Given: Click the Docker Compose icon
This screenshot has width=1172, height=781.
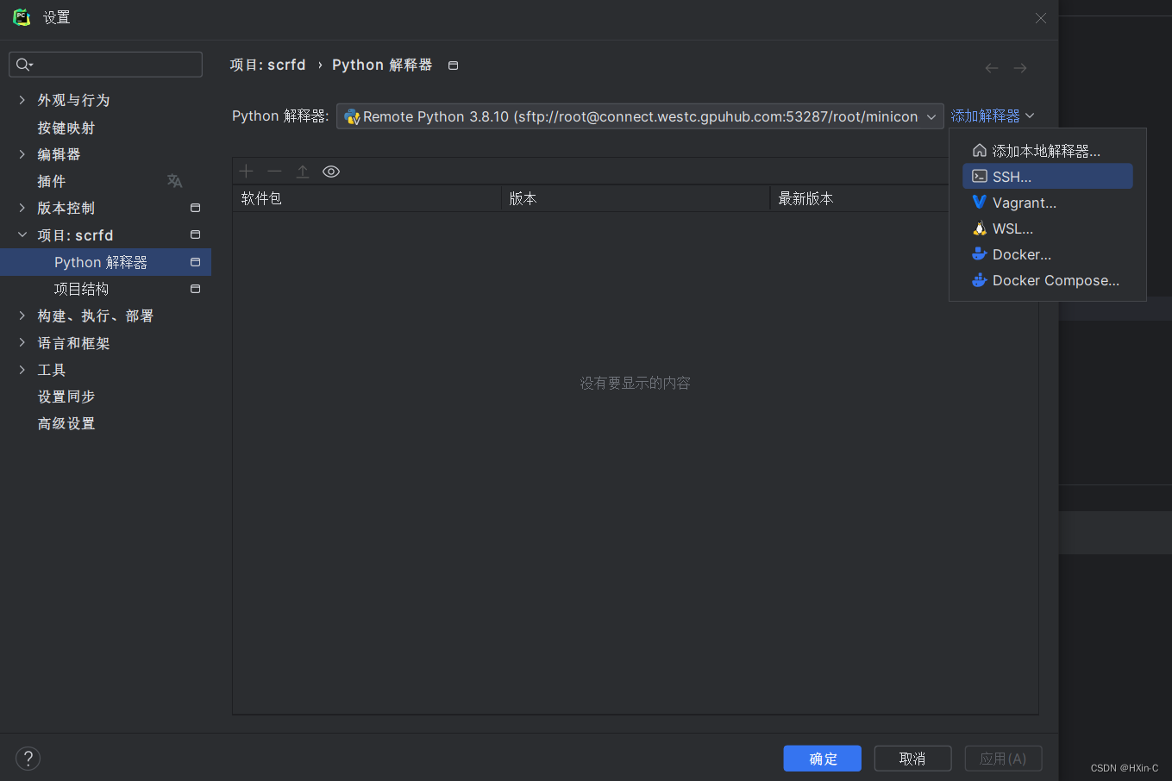Looking at the screenshot, I should coord(980,280).
